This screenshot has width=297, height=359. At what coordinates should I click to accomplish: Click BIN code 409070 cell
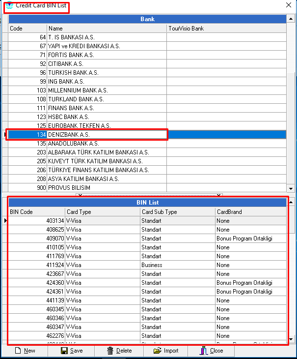[37, 239]
